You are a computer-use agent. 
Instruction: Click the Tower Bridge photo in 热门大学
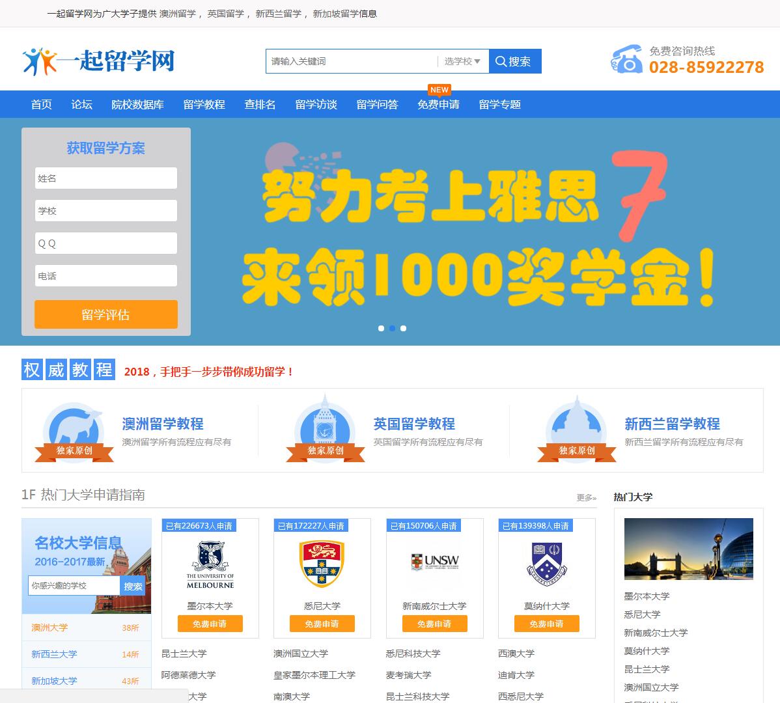click(x=688, y=549)
